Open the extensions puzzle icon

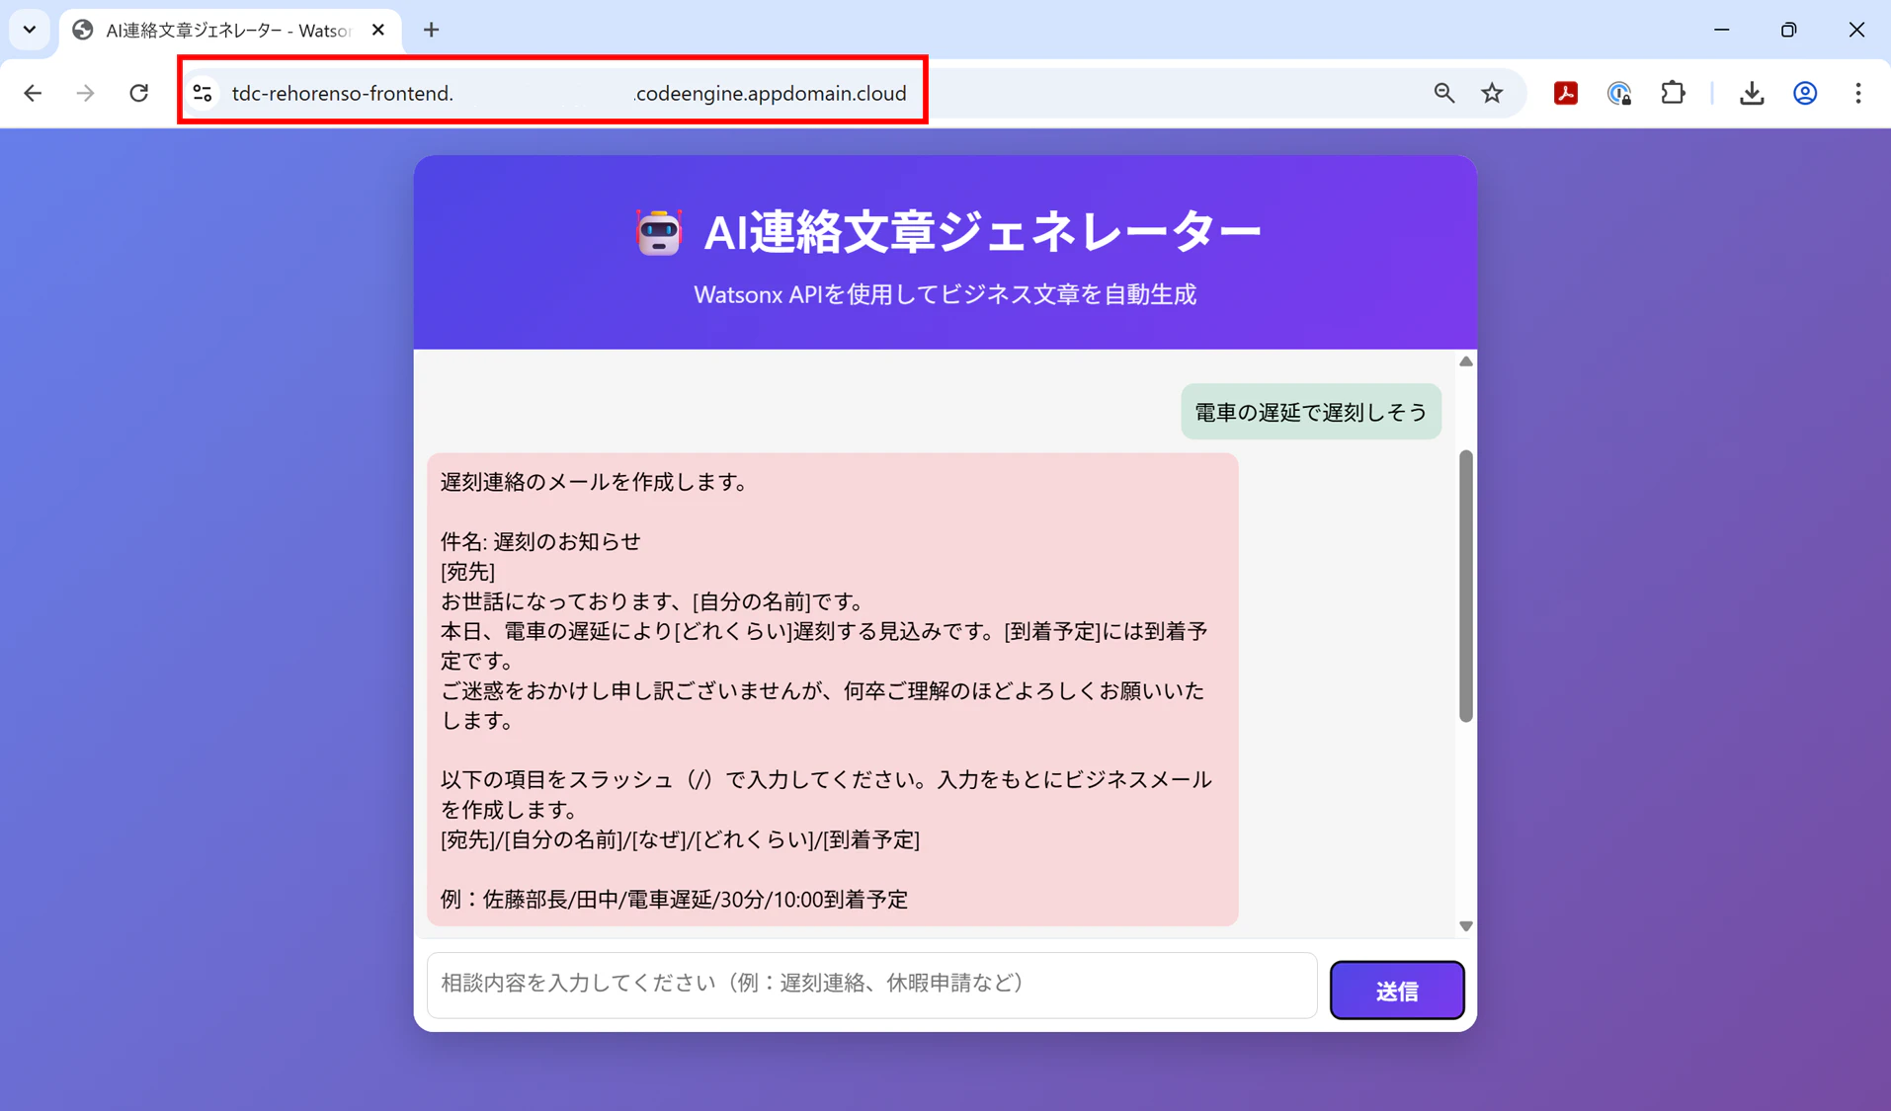(x=1673, y=93)
